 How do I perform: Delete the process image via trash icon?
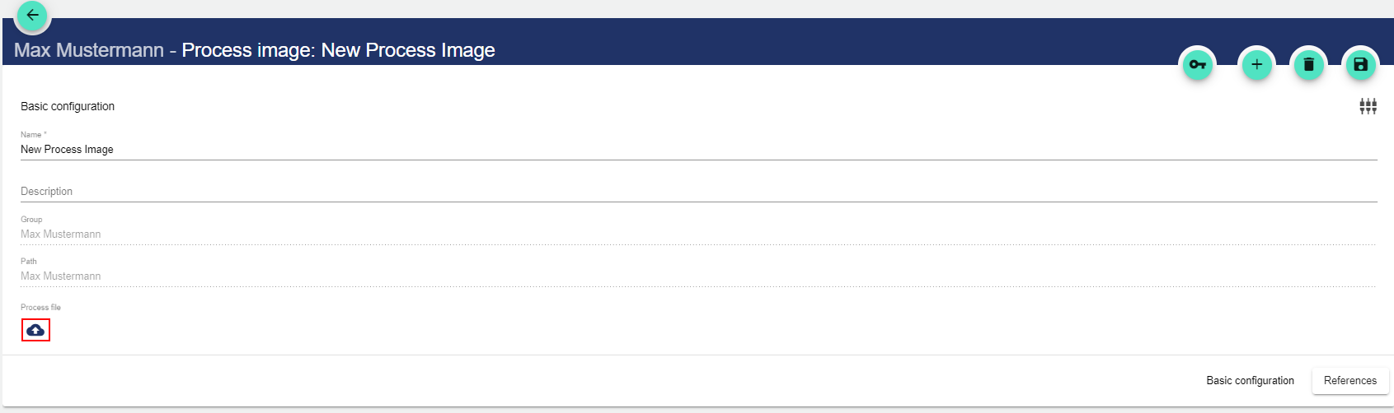click(x=1308, y=64)
